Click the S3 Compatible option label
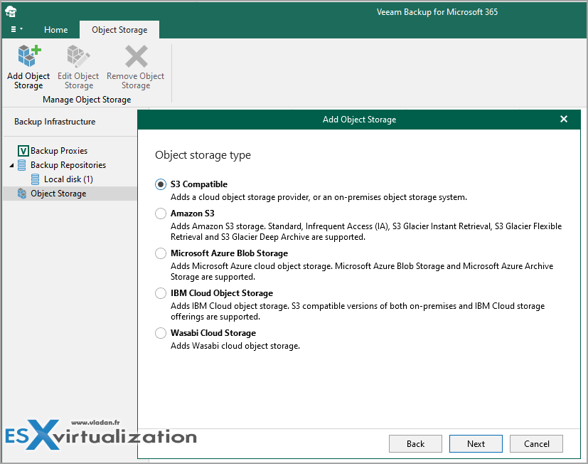 click(x=199, y=184)
